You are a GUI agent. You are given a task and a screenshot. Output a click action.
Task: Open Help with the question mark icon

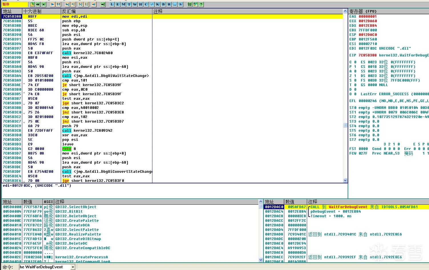pos(201,4)
